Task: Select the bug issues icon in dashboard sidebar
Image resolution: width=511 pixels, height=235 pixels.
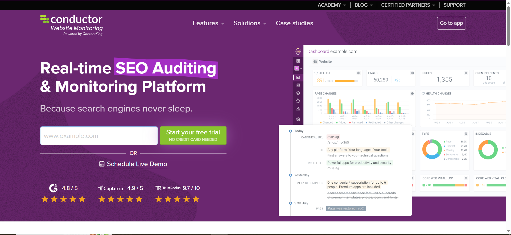Action: coord(298,101)
